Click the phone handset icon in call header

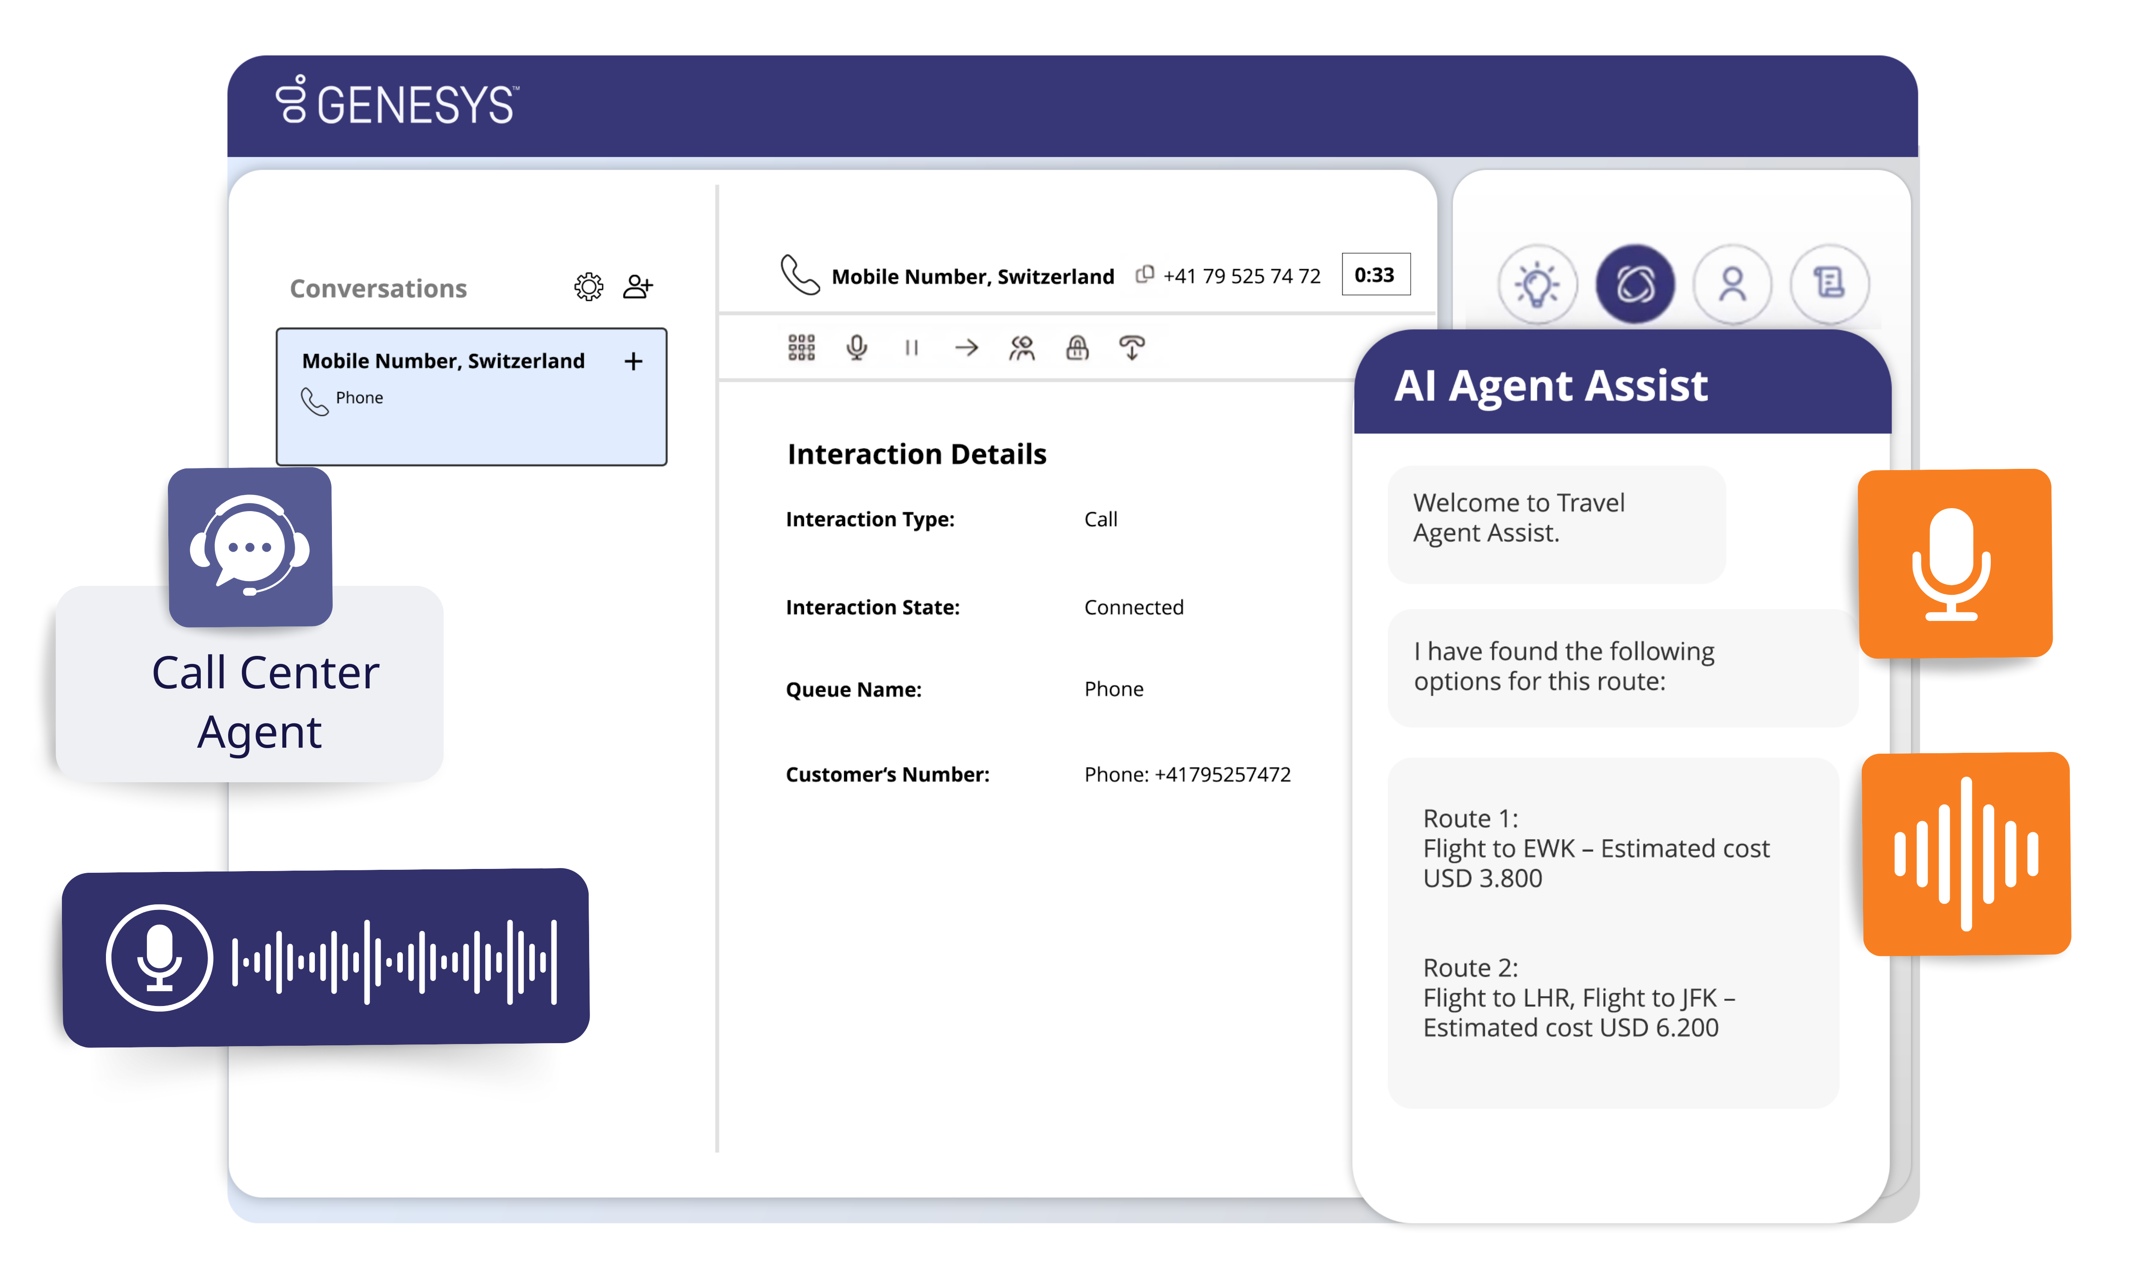click(799, 275)
